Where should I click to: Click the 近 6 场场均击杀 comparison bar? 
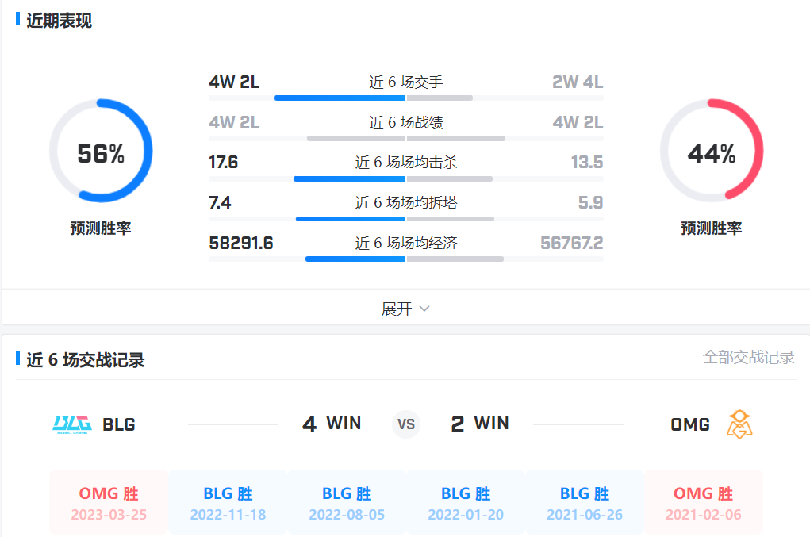[x=406, y=178]
